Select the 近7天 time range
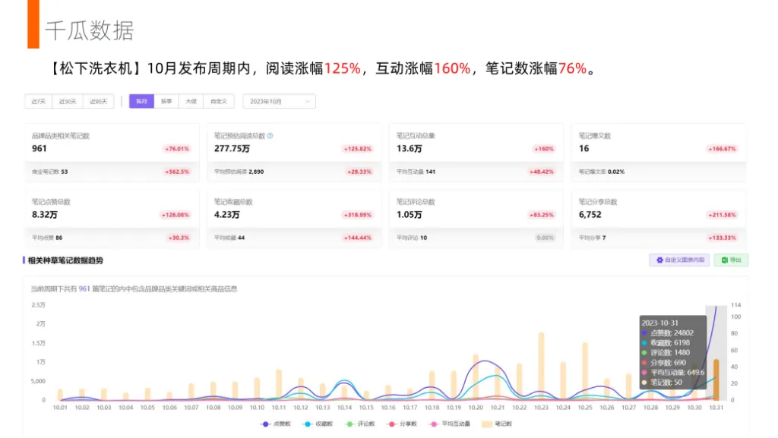This screenshot has height=438, width=778. pos(39,102)
